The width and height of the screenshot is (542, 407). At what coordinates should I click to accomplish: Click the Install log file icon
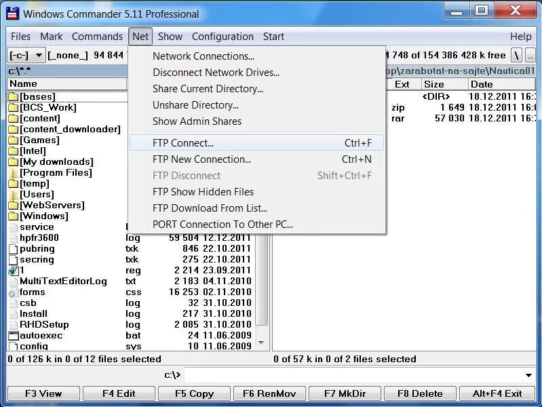coord(14,314)
